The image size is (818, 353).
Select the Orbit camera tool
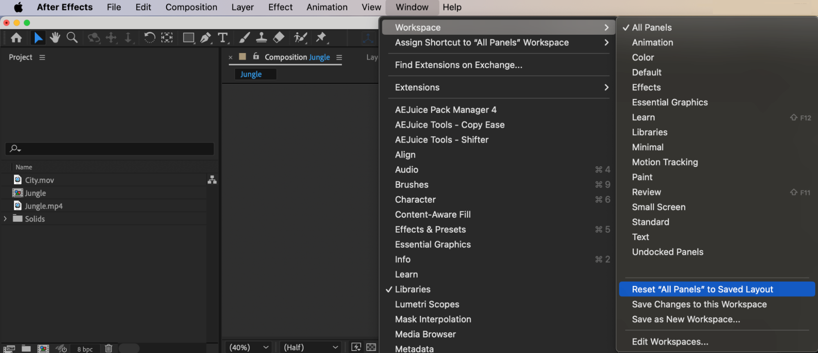[94, 38]
